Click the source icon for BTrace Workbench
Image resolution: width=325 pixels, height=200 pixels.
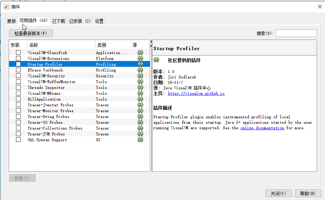click(x=140, y=70)
